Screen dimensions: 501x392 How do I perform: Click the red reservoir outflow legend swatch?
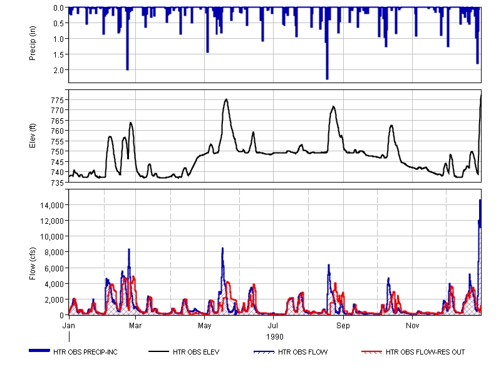pos(371,352)
